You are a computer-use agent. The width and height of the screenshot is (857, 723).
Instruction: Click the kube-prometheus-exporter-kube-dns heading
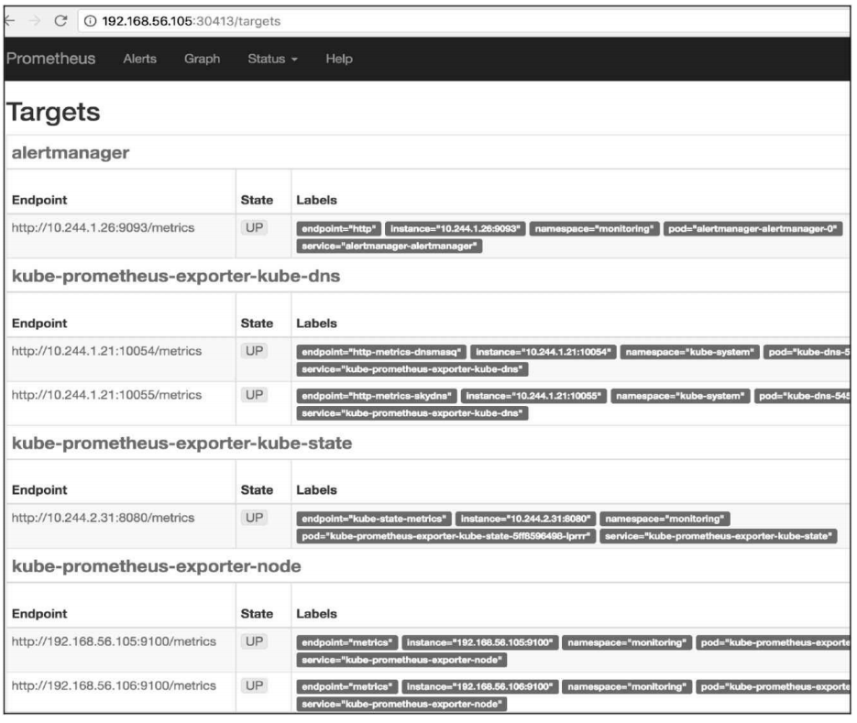pos(176,276)
